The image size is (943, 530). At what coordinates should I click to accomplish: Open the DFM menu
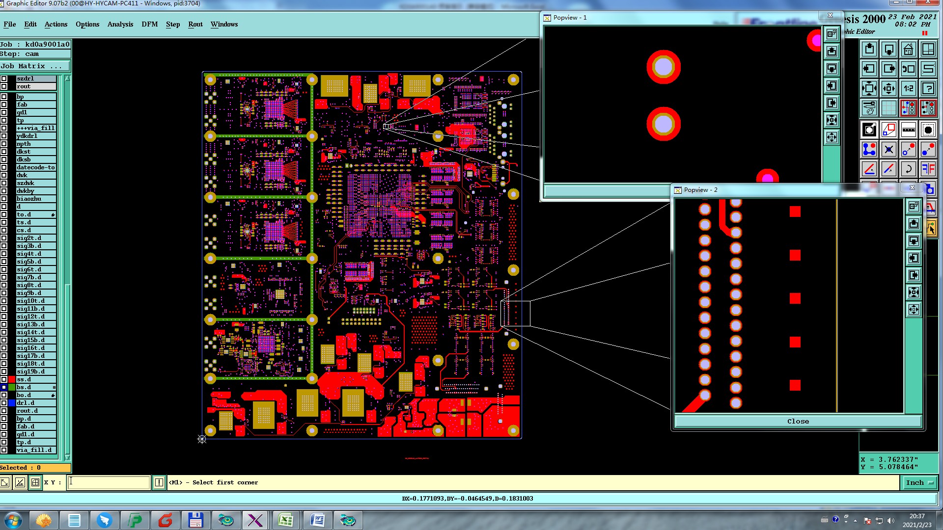tap(149, 24)
